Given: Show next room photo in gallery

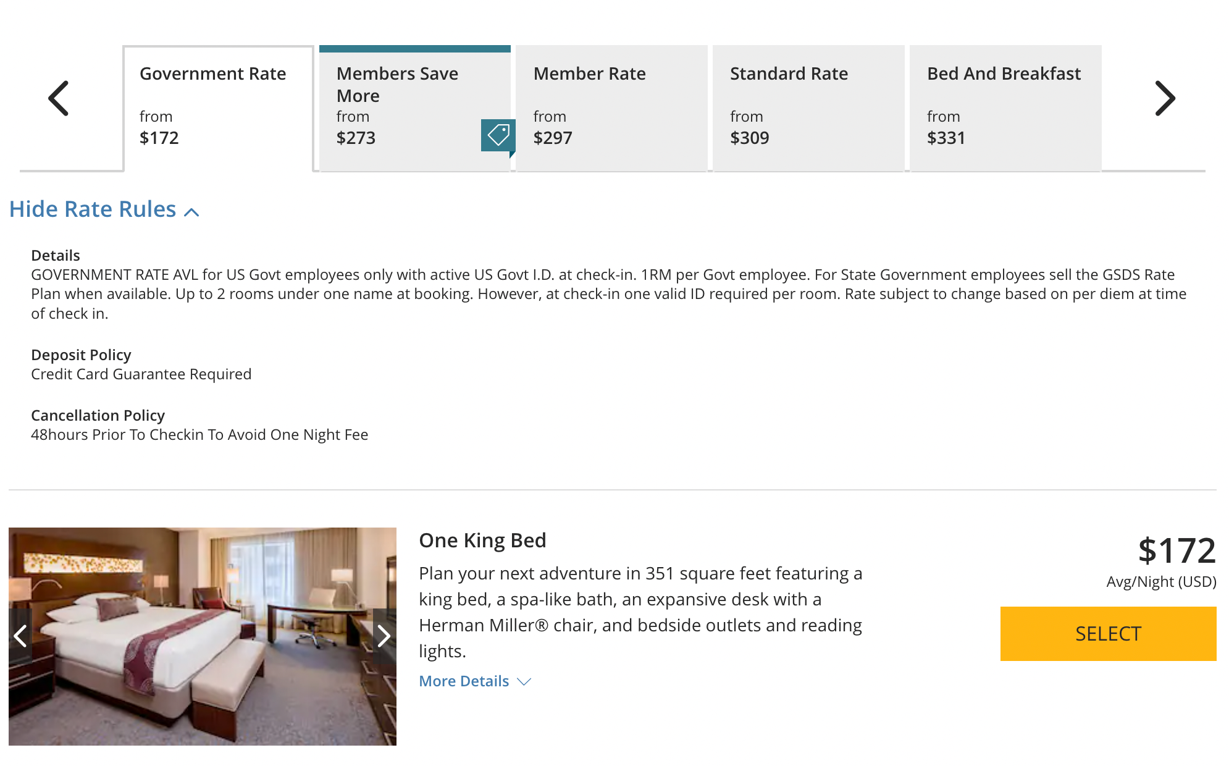Looking at the screenshot, I should [384, 636].
